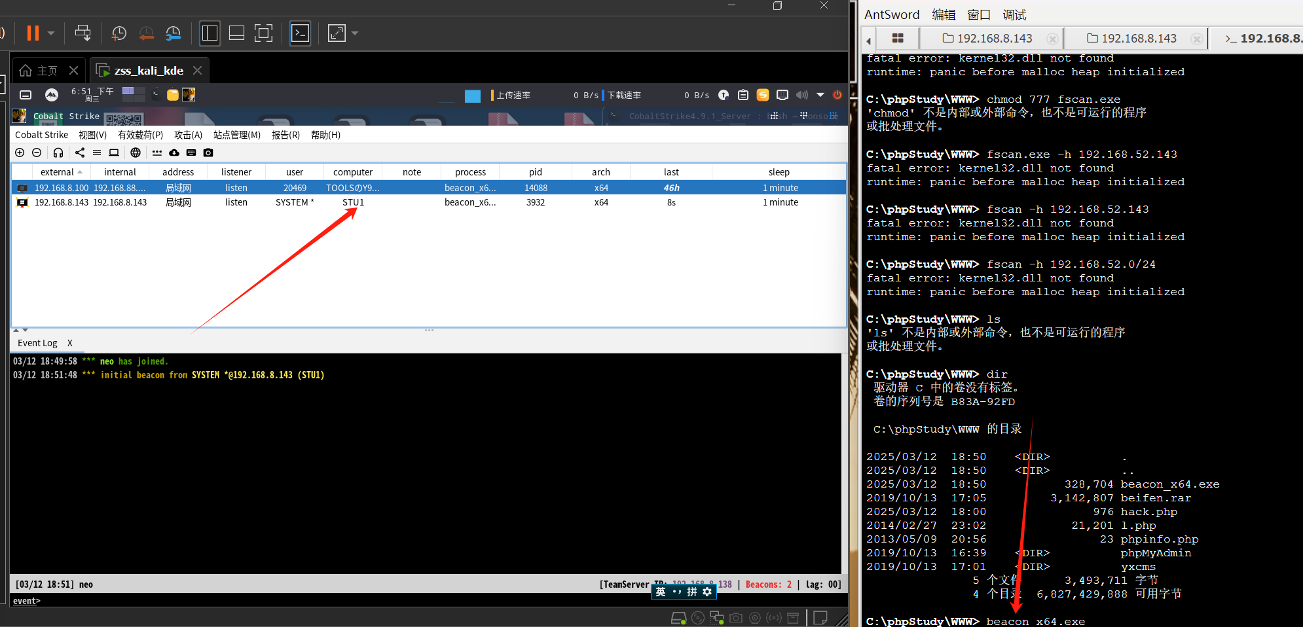Switch to the 主页 home tab
Viewport: 1303px width, 627px height.
[x=39, y=70]
